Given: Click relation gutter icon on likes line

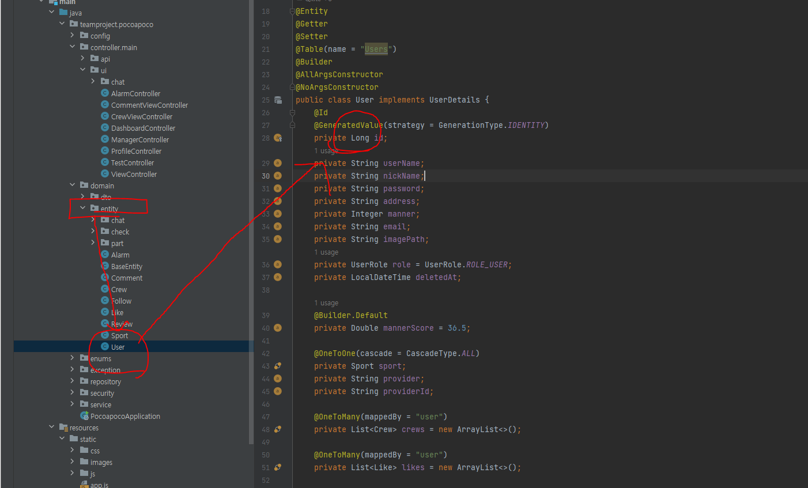Looking at the screenshot, I should coord(278,467).
